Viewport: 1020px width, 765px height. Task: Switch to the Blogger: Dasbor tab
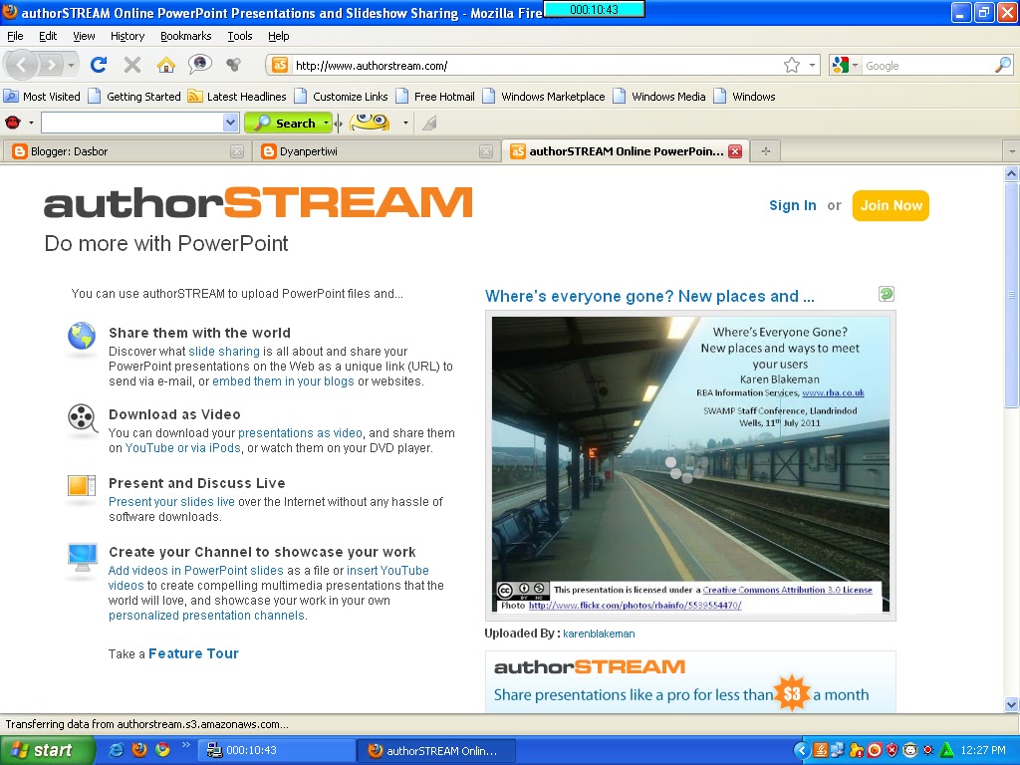(x=127, y=151)
